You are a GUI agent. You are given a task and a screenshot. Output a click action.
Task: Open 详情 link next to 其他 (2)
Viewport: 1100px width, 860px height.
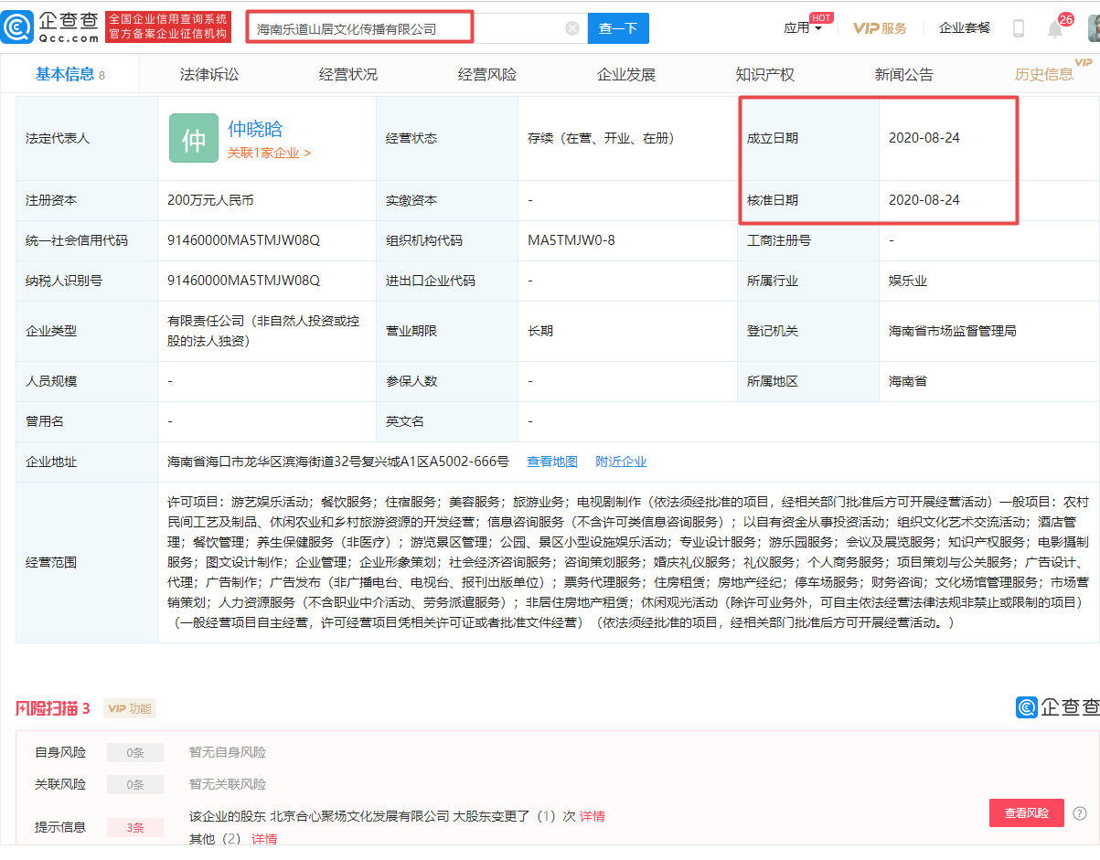264,839
